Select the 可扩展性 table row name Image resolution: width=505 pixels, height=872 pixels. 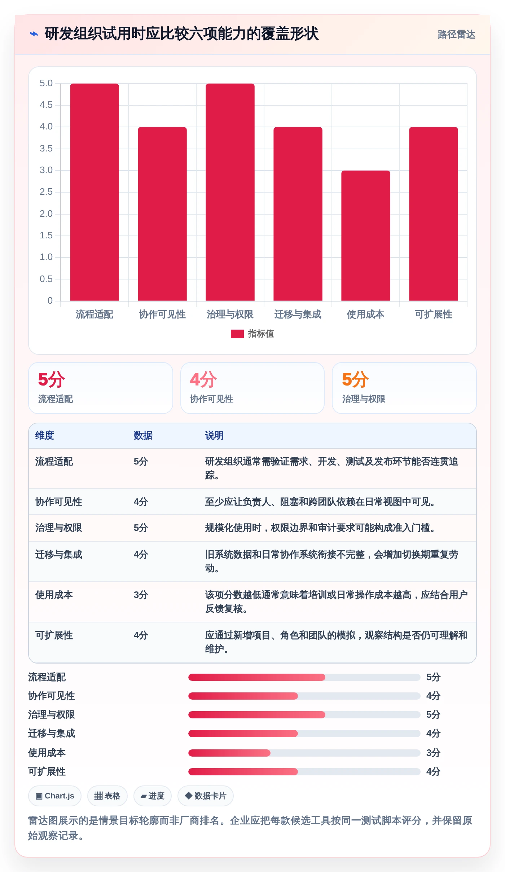[54, 635]
